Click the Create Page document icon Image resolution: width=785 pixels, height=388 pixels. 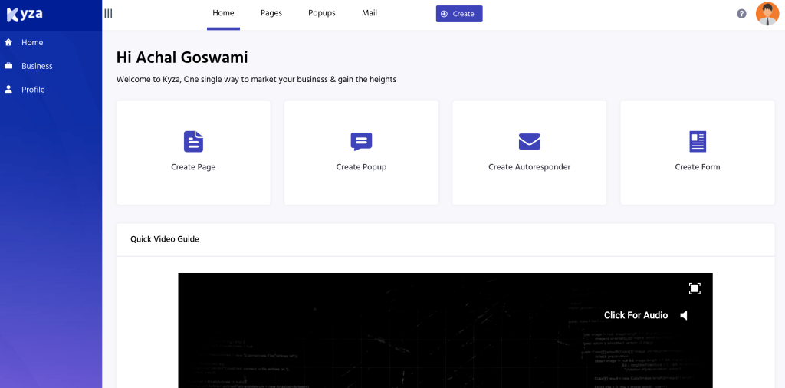pos(193,142)
